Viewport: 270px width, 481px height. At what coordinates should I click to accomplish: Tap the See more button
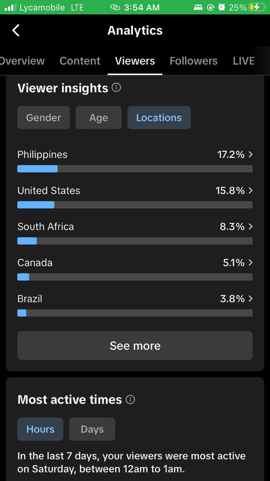click(135, 345)
